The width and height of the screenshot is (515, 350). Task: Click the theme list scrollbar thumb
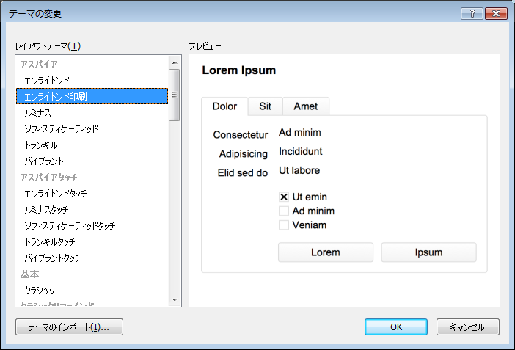(175, 95)
